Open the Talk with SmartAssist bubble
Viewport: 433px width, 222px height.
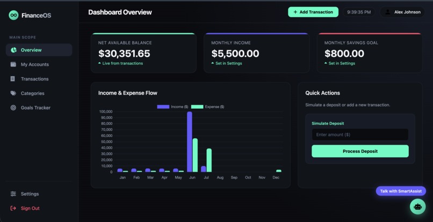tap(401, 191)
